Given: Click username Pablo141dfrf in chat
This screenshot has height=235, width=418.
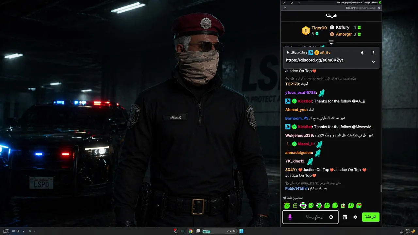Looking at the screenshot, I should point(297,188).
